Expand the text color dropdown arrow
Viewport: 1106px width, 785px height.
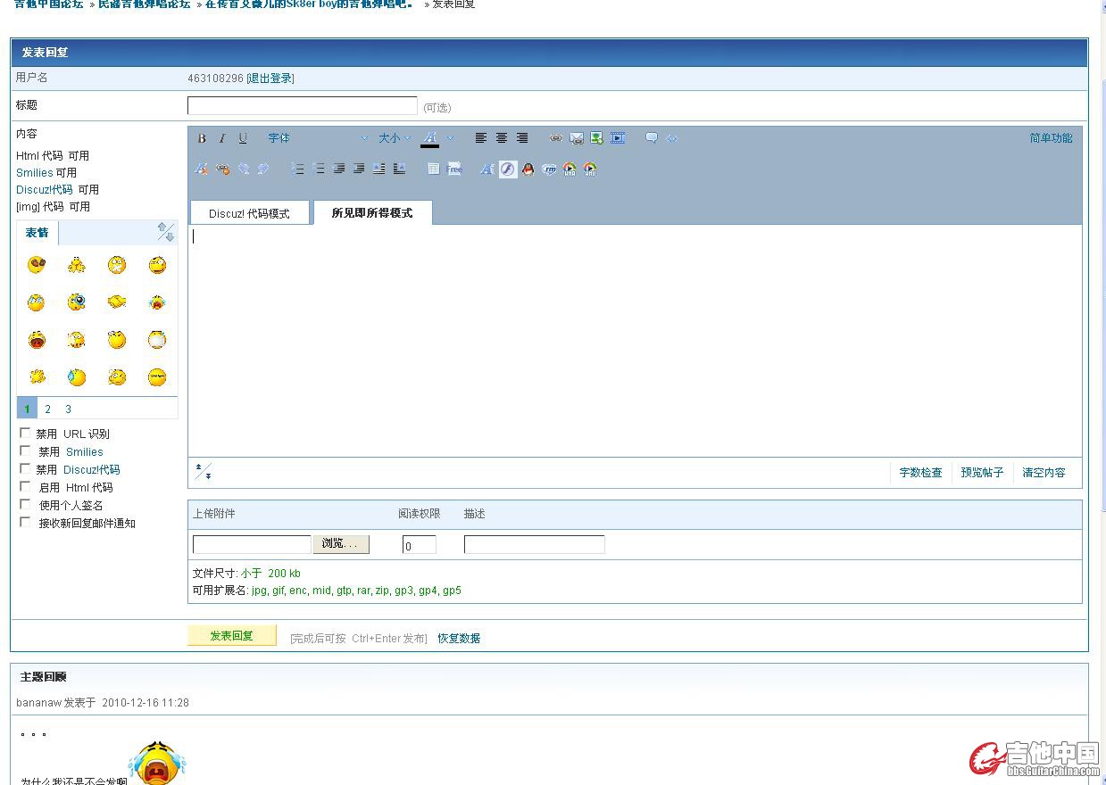coord(451,138)
